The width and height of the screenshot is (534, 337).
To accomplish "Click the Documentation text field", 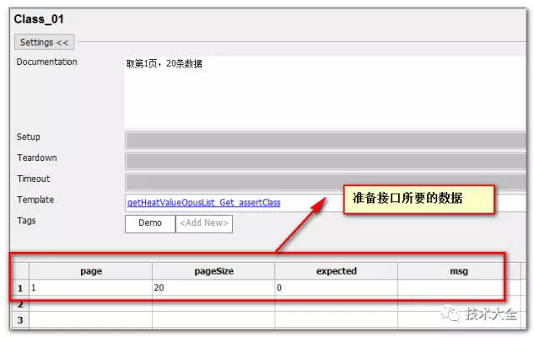I will (325, 92).
